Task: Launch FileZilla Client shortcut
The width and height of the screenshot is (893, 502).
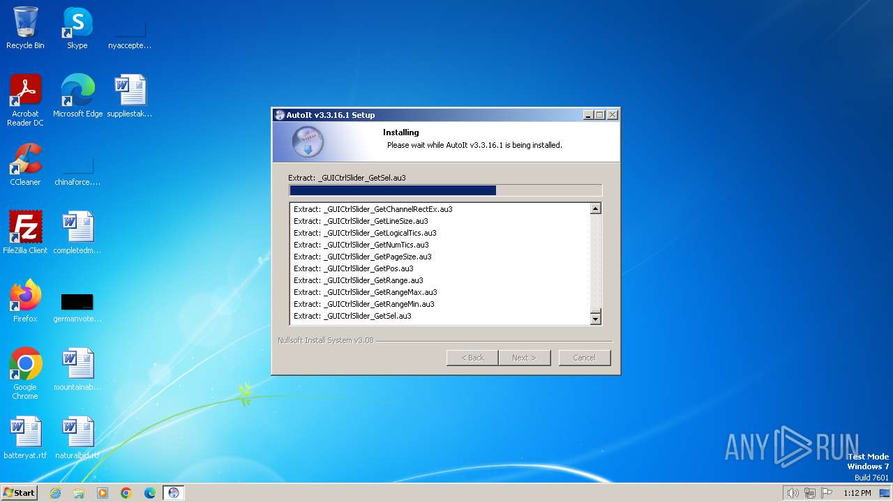Action: pyautogui.click(x=25, y=233)
